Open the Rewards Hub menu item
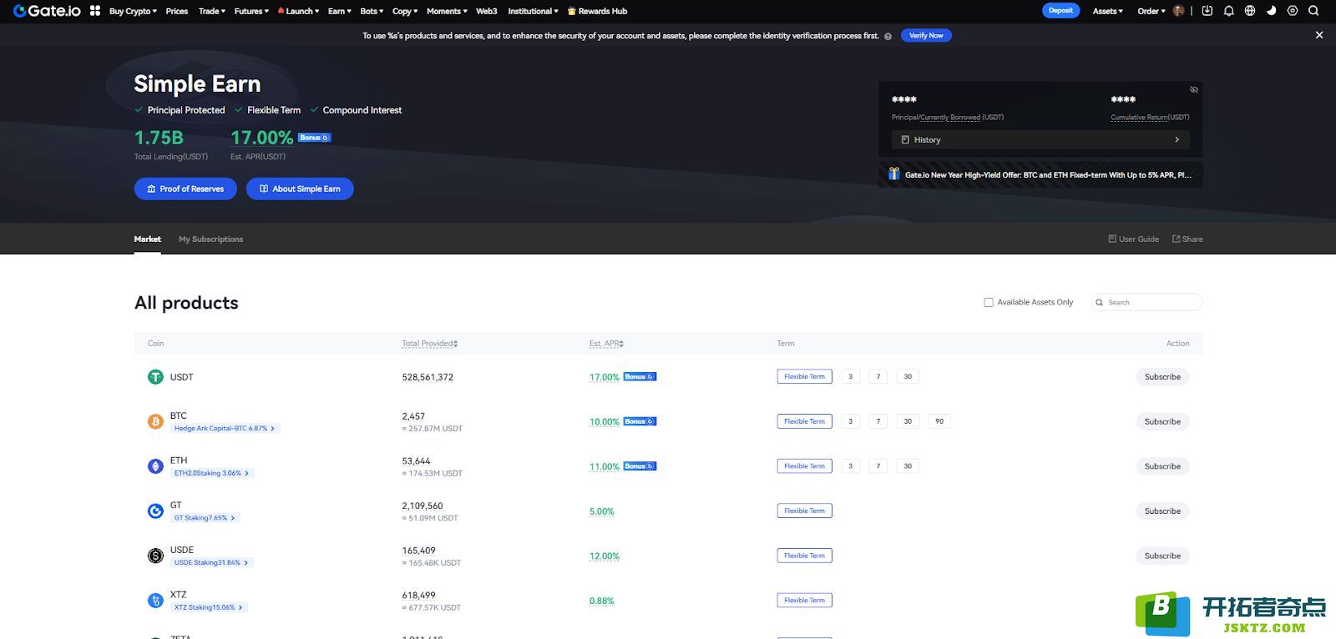The width and height of the screenshot is (1336, 639). pos(597,11)
